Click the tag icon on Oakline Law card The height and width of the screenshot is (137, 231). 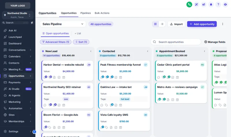(x=106, y=105)
